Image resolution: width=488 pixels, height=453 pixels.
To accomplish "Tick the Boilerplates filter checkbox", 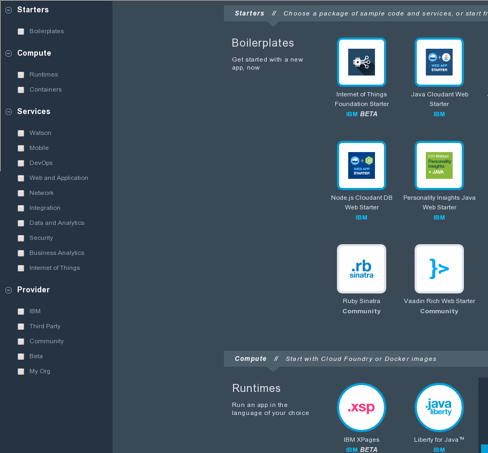I will tap(21, 32).
